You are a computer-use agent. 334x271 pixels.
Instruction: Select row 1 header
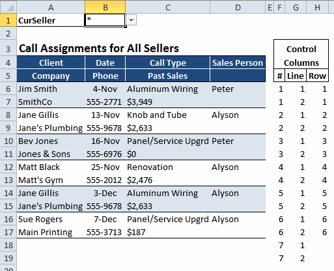point(8,20)
